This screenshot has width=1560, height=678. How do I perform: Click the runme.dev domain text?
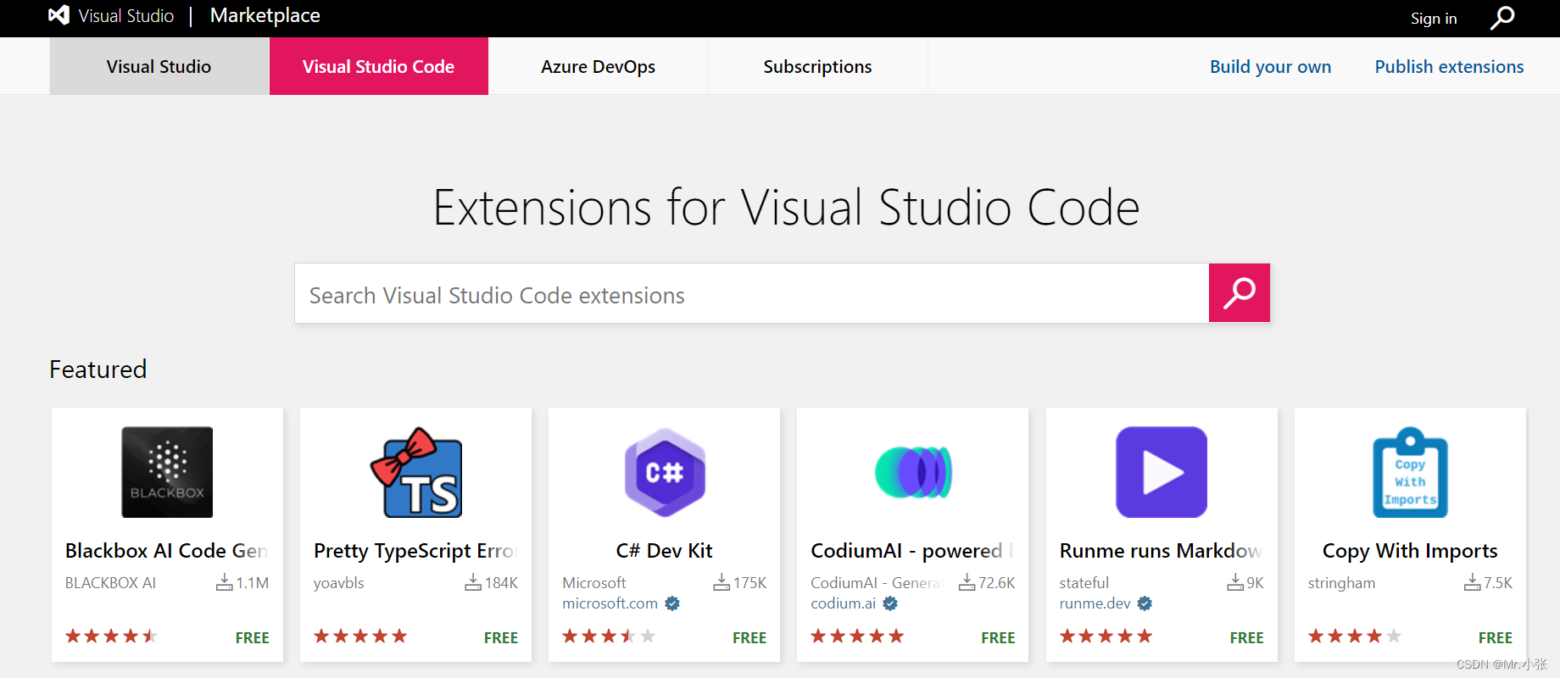pos(1095,603)
